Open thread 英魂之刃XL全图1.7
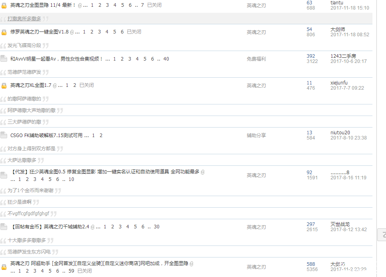This screenshot has width=386, height=277. [31, 85]
